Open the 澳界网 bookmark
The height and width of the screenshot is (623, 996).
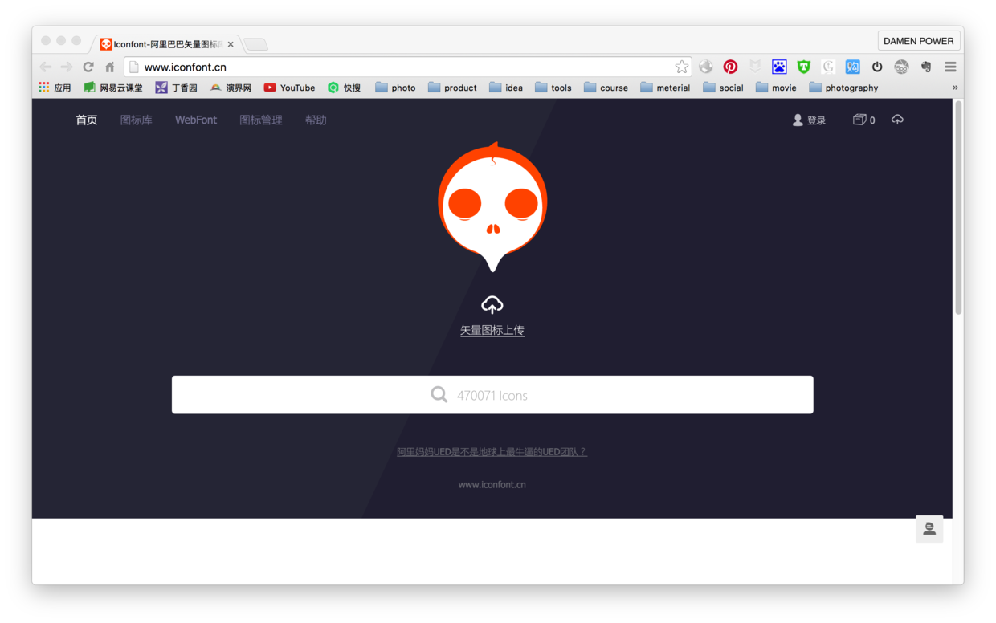231,88
